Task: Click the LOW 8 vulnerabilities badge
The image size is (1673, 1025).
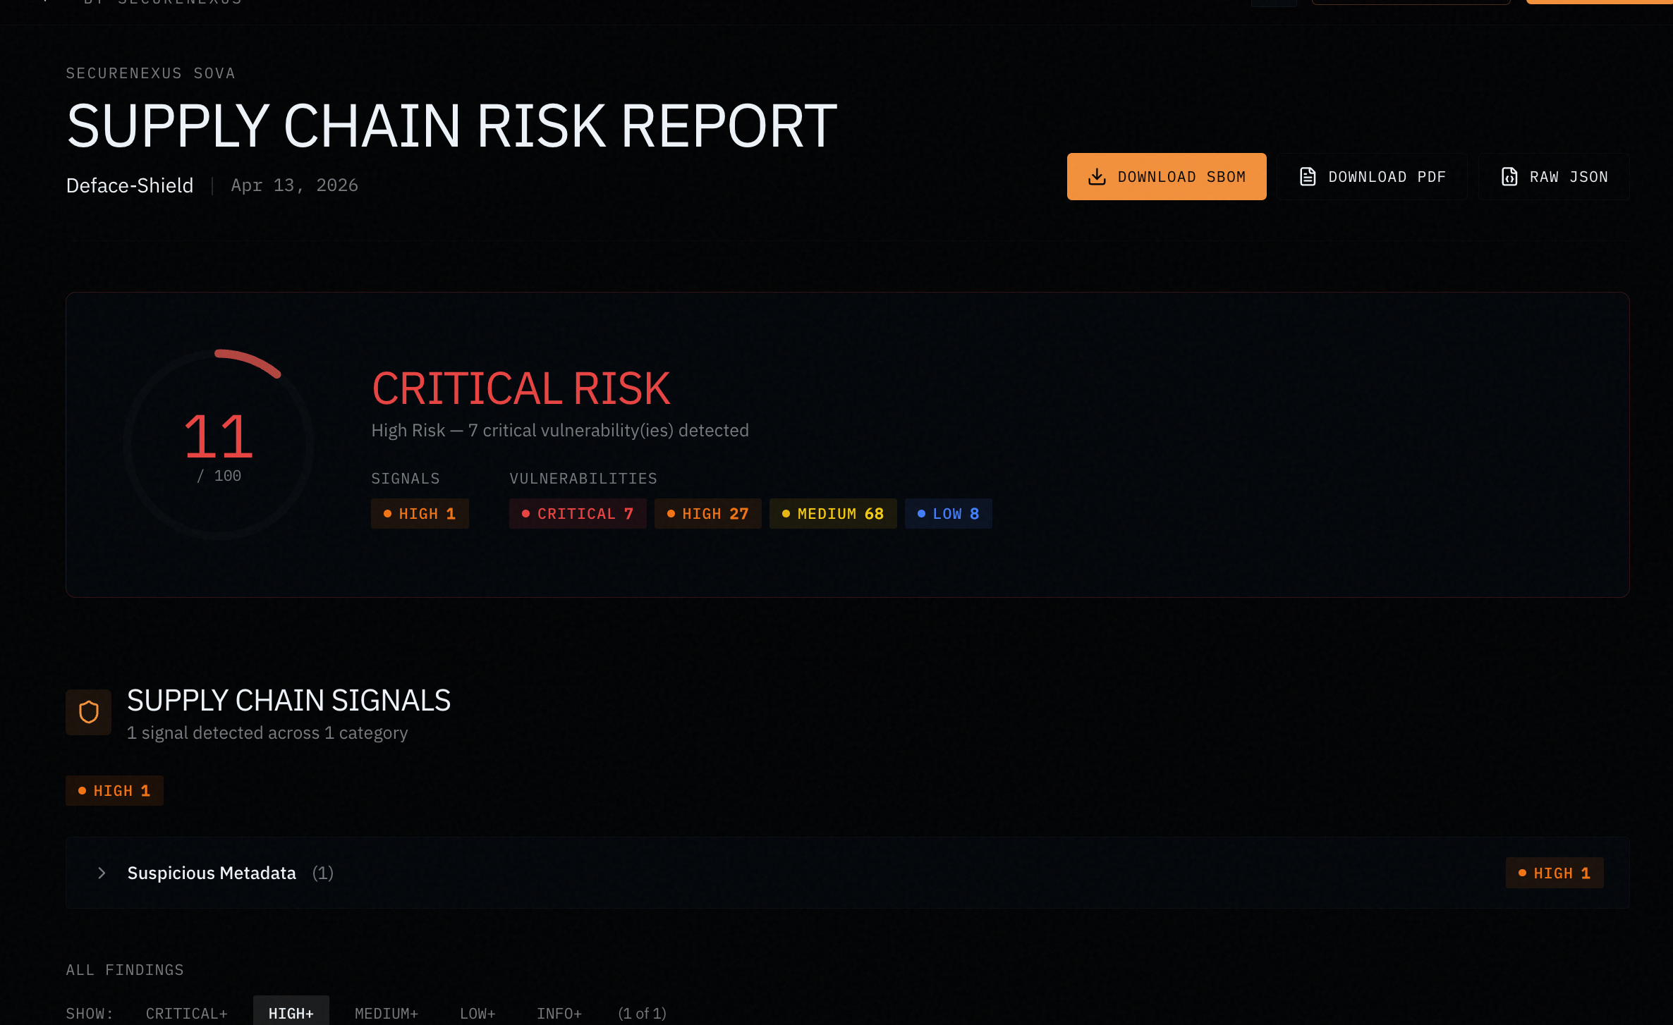Action: point(948,514)
